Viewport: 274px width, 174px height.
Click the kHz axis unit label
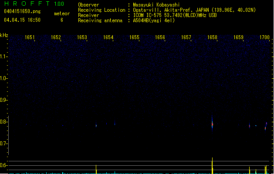point(4,35)
